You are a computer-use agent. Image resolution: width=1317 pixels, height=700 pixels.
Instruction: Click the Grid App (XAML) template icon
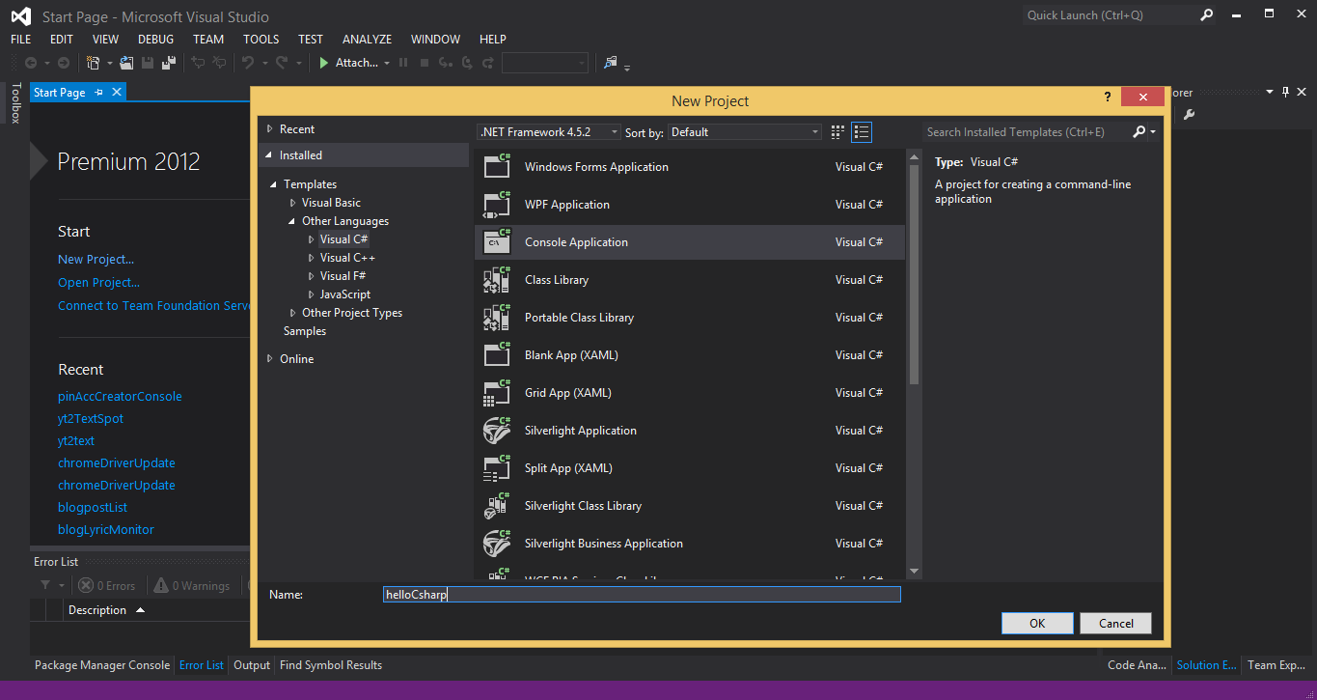click(497, 392)
